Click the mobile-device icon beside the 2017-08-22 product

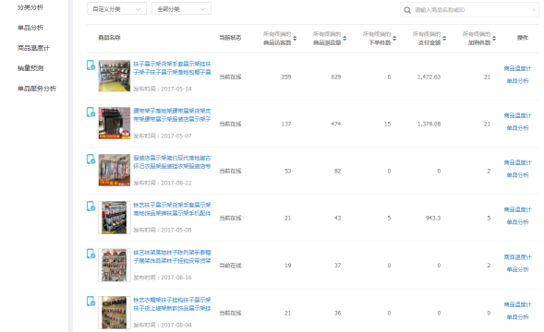[91, 160]
